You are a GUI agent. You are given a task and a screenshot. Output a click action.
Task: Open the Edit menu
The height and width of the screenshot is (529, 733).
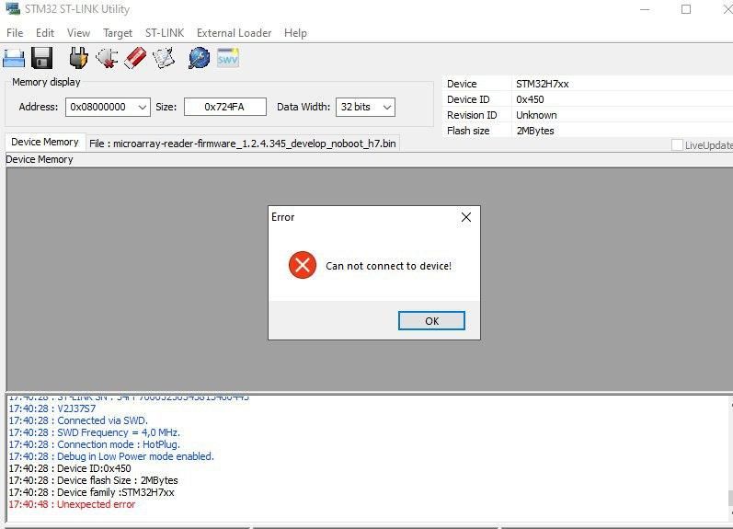(x=45, y=33)
